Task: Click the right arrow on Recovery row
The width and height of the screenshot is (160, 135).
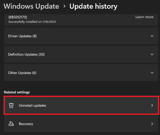Action: 152,124
